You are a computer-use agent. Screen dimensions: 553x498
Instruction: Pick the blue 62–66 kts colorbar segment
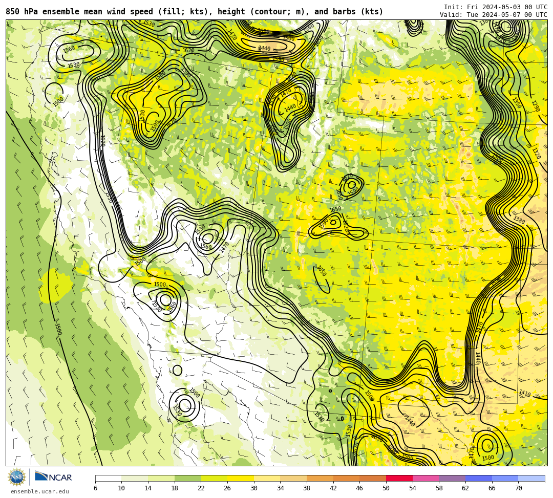479,478
